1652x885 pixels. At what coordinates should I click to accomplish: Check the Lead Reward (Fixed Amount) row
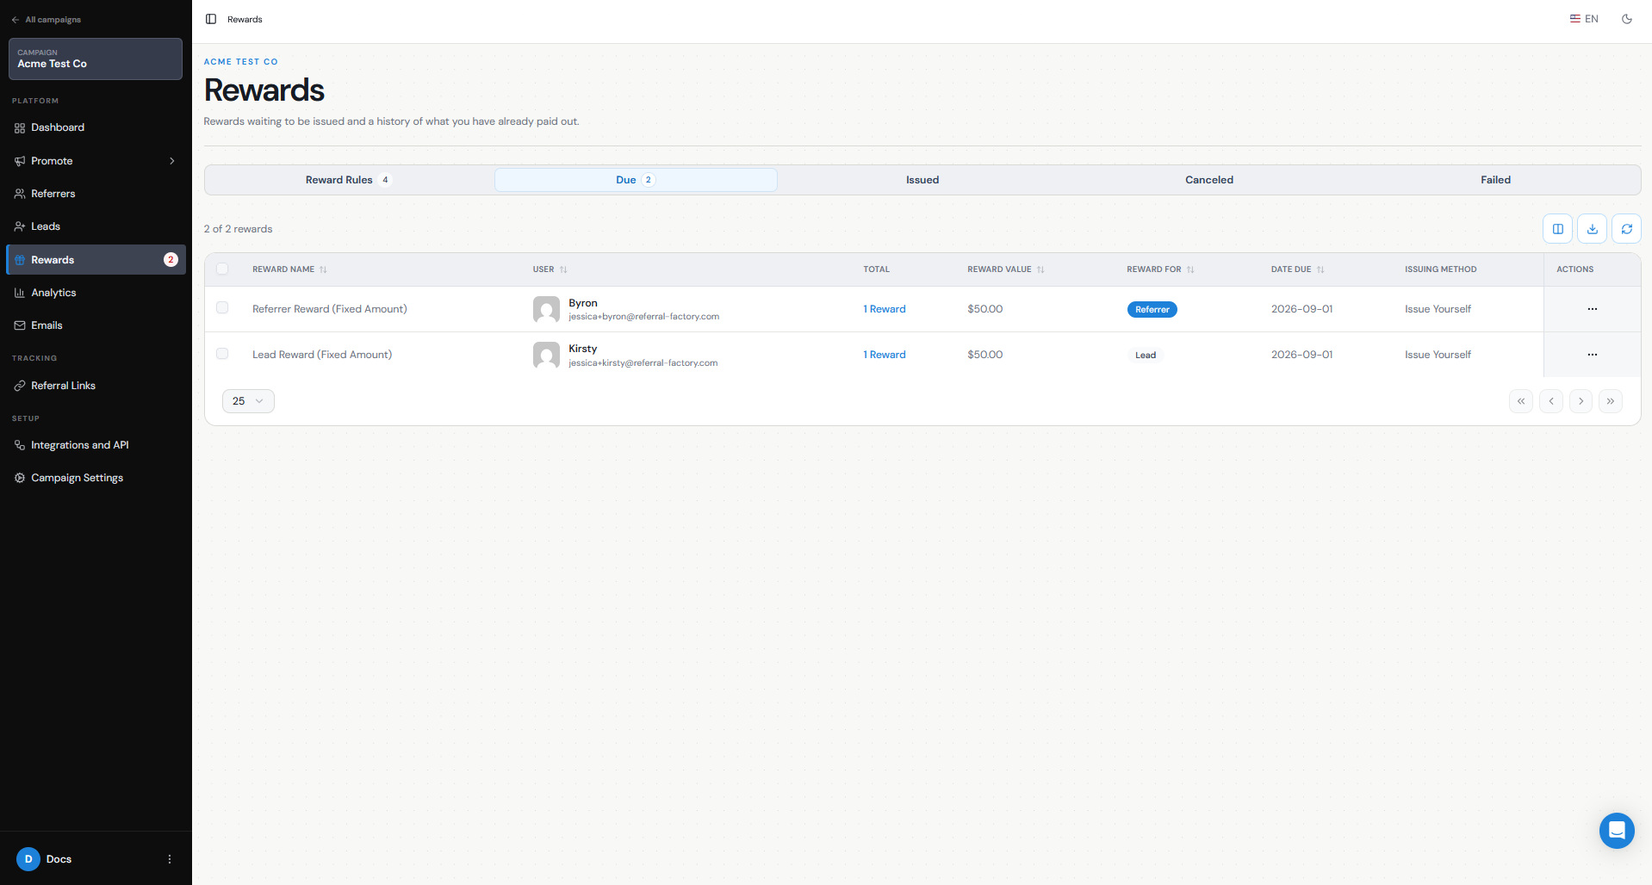[x=222, y=354]
